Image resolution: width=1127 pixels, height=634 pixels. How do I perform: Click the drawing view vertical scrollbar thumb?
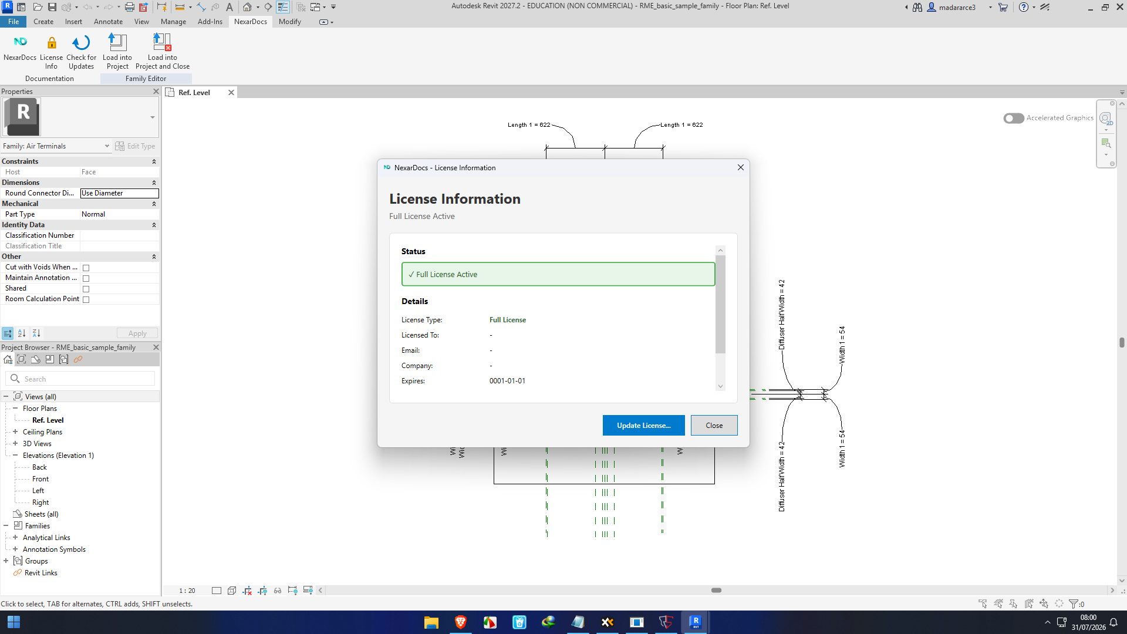tap(1122, 342)
